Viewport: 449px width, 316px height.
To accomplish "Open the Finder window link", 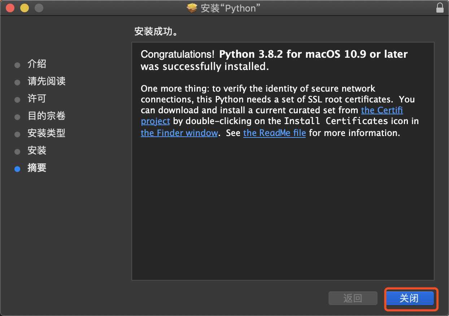I will (179, 133).
